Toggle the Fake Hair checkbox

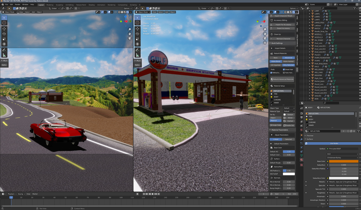point(284,73)
